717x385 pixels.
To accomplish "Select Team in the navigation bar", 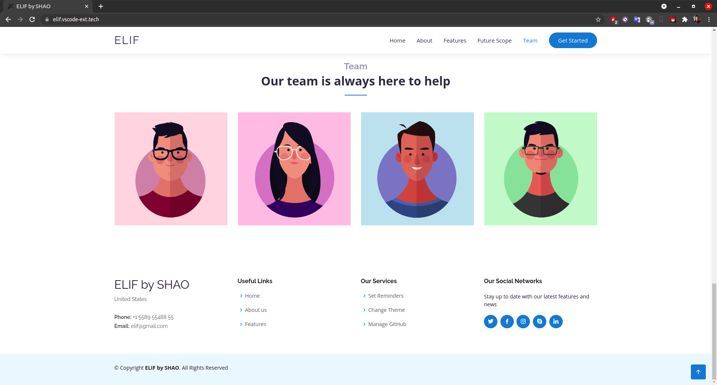I will coord(530,40).
